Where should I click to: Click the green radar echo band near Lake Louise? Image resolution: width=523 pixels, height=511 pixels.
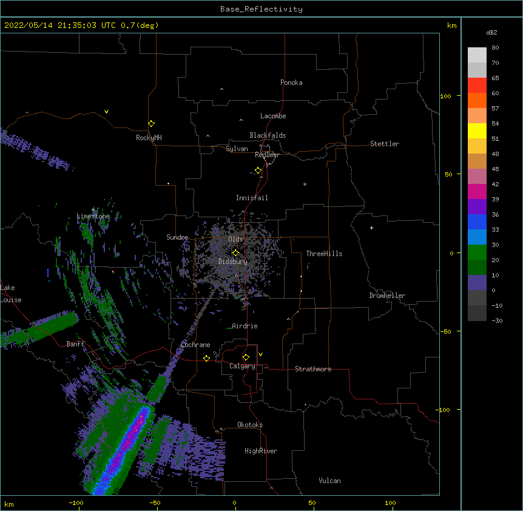pos(40,329)
